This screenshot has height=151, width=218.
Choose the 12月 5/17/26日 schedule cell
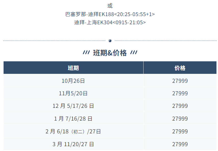[73, 106]
